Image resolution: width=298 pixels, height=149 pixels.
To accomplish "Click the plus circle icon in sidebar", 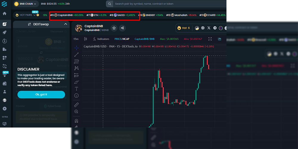I will click(x=4, y=109).
